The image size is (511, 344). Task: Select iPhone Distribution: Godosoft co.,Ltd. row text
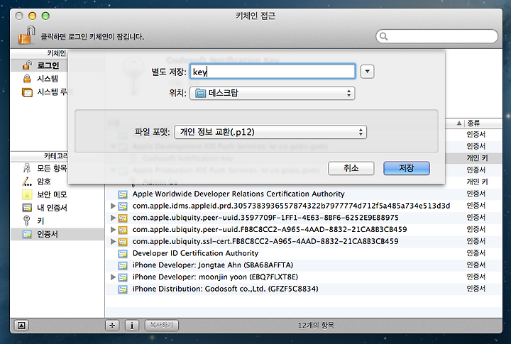225,289
